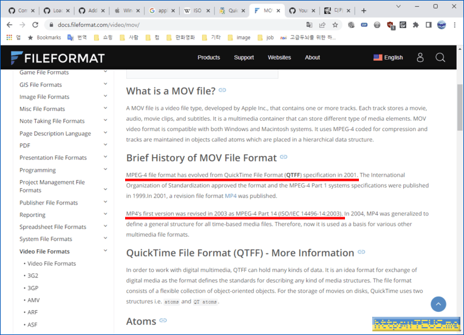Image resolution: width=464 pixels, height=335 pixels.
Task: Open a new tab with the plus button
Action: point(364,11)
